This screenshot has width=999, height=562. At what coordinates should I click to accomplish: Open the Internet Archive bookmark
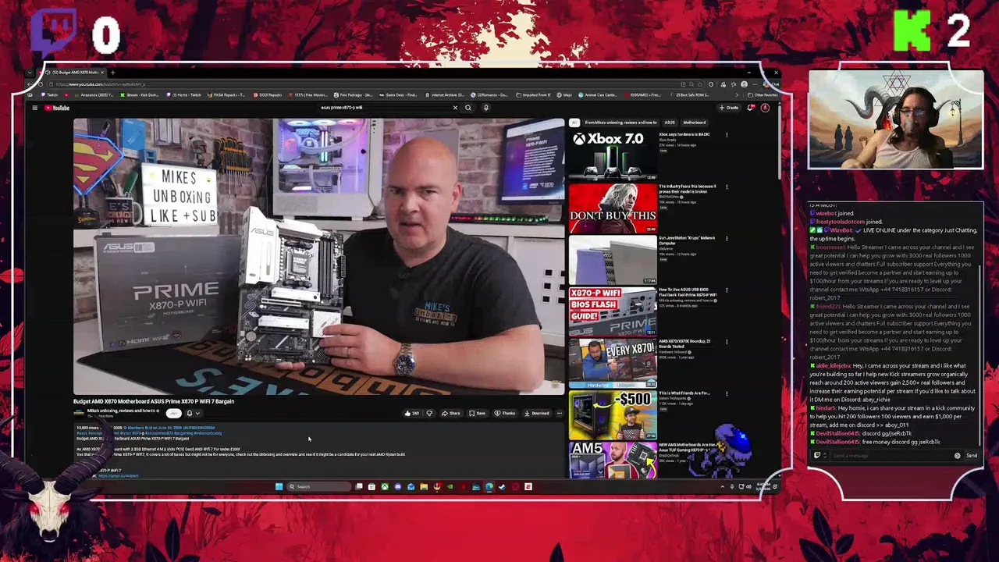[x=445, y=95]
